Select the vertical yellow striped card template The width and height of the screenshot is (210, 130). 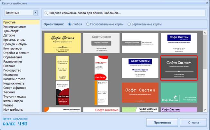[x=62, y=68]
